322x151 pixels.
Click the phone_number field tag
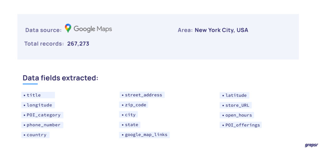(42, 125)
